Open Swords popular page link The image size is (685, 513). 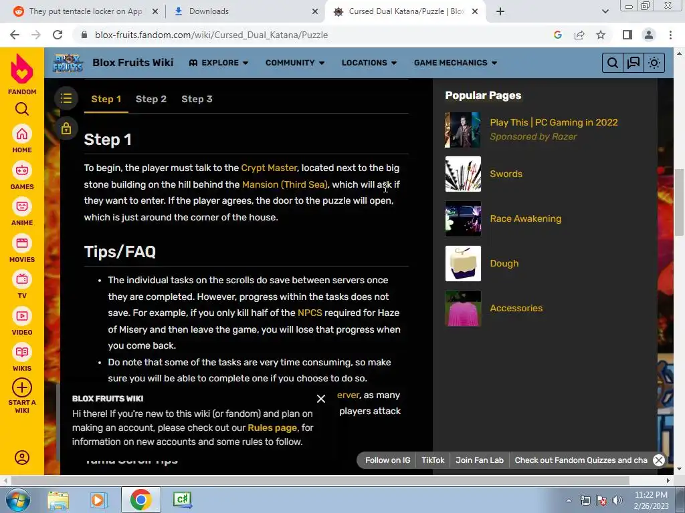506,174
